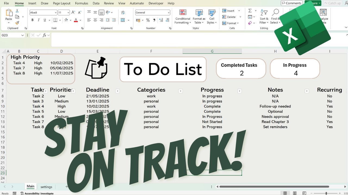Click the Clear eraser icon
Screen dimensions: 348x195
[x=250, y=23]
